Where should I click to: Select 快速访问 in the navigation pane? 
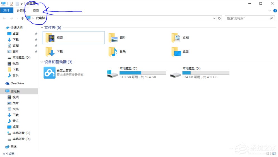click(16, 28)
